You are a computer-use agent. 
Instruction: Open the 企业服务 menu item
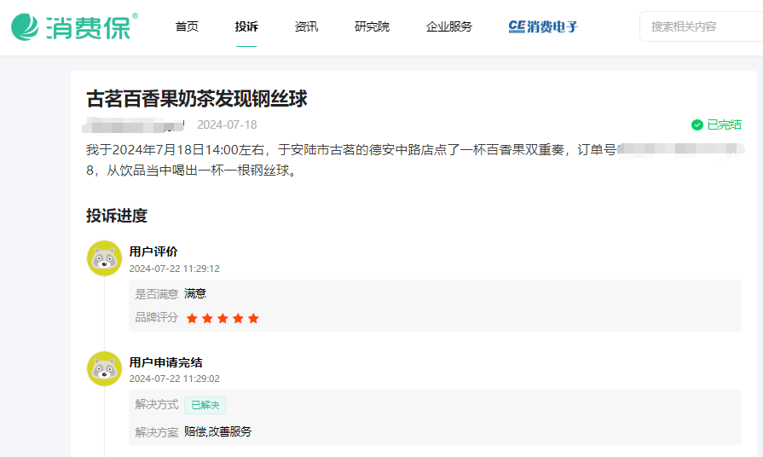449,26
